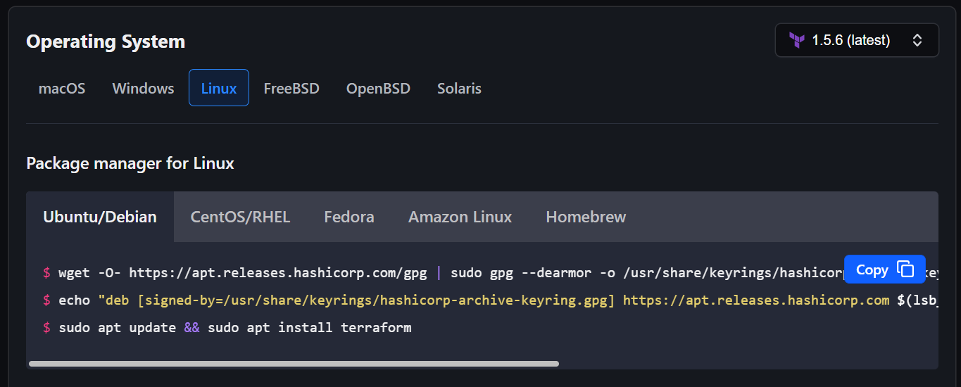Screen dimensions: 961x387
Task: Open the Fedora package manager tab
Action: [349, 217]
